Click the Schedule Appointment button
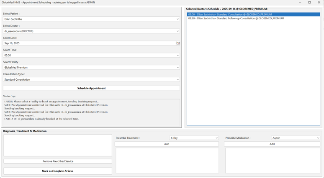The width and height of the screenshot is (324, 178). click(91, 88)
